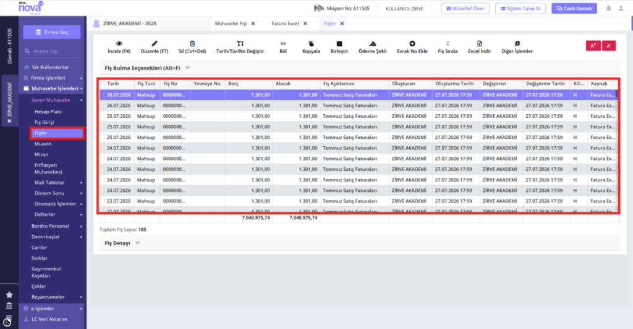Open the notifications bell
The height and width of the screenshot is (329, 633).
click(608, 8)
